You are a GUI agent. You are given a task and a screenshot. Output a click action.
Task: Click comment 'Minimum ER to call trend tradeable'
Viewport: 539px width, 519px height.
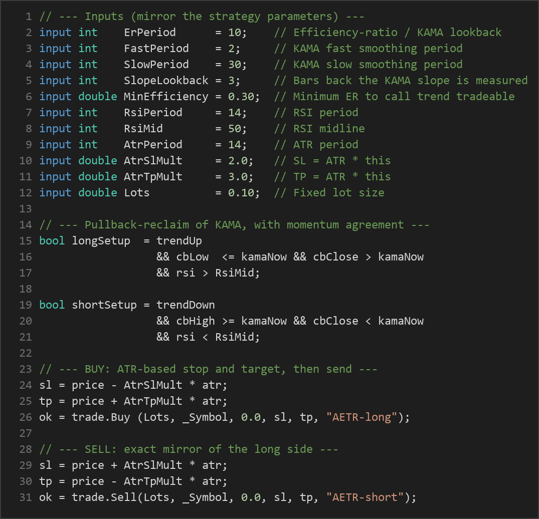coord(394,97)
